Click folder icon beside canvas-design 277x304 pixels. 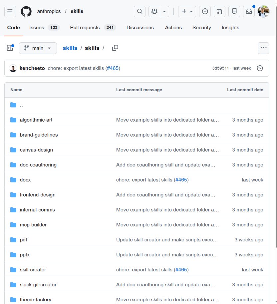coord(13,150)
